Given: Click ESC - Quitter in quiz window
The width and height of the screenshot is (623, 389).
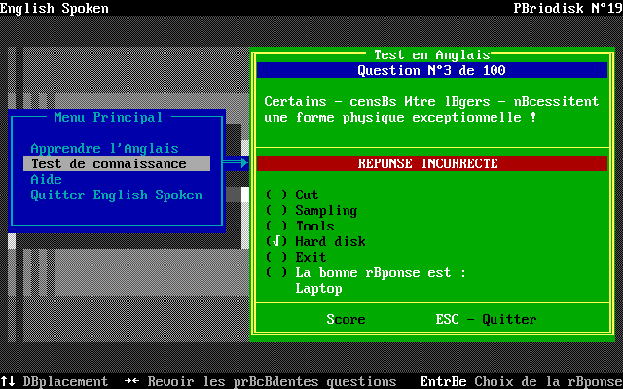Looking at the screenshot, I should coord(486,319).
